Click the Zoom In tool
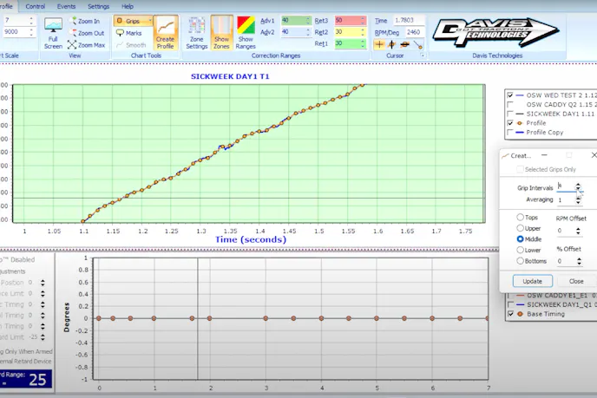This screenshot has width=597, height=398. tap(88, 21)
